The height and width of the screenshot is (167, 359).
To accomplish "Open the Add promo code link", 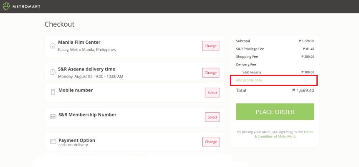I will click(249, 80).
